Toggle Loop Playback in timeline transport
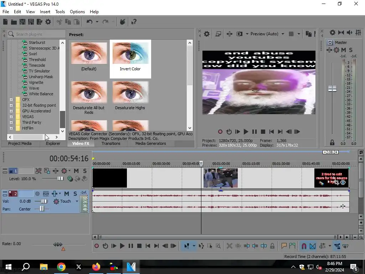 pos(105,246)
